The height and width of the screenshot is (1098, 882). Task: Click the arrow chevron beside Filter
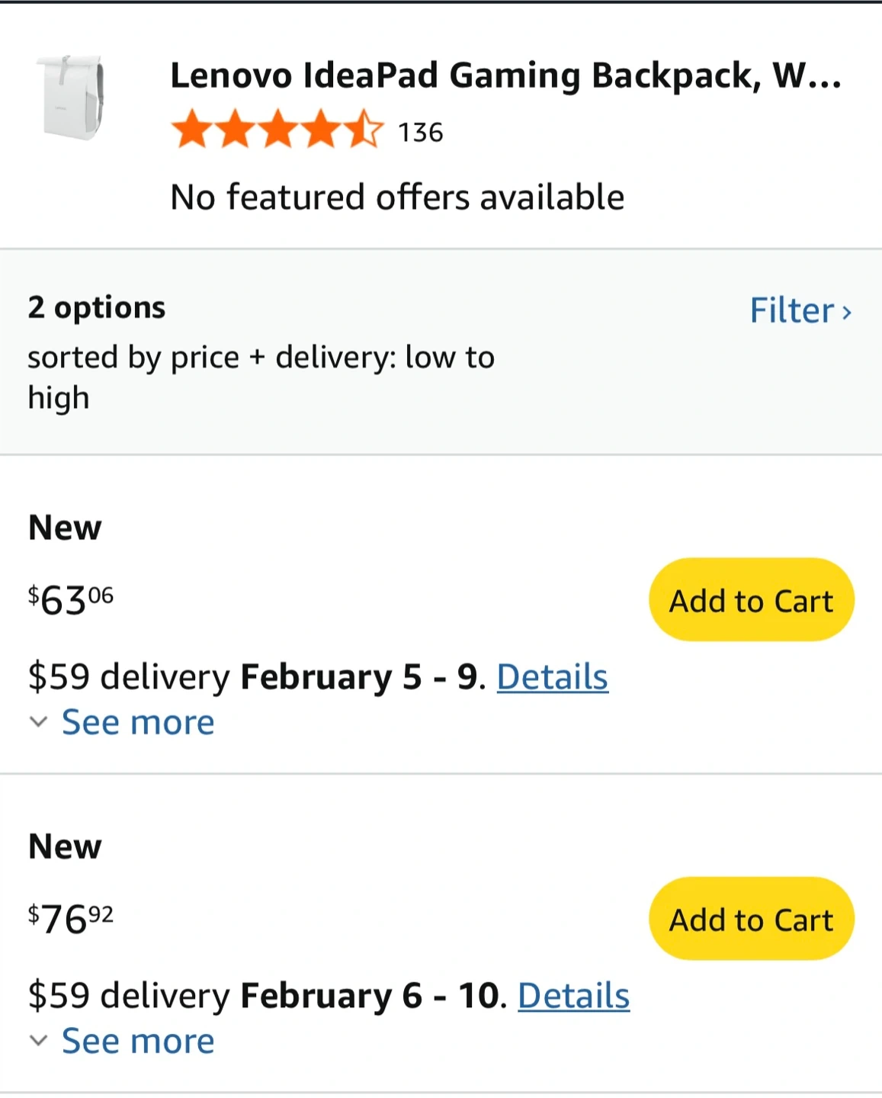point(846,312)
